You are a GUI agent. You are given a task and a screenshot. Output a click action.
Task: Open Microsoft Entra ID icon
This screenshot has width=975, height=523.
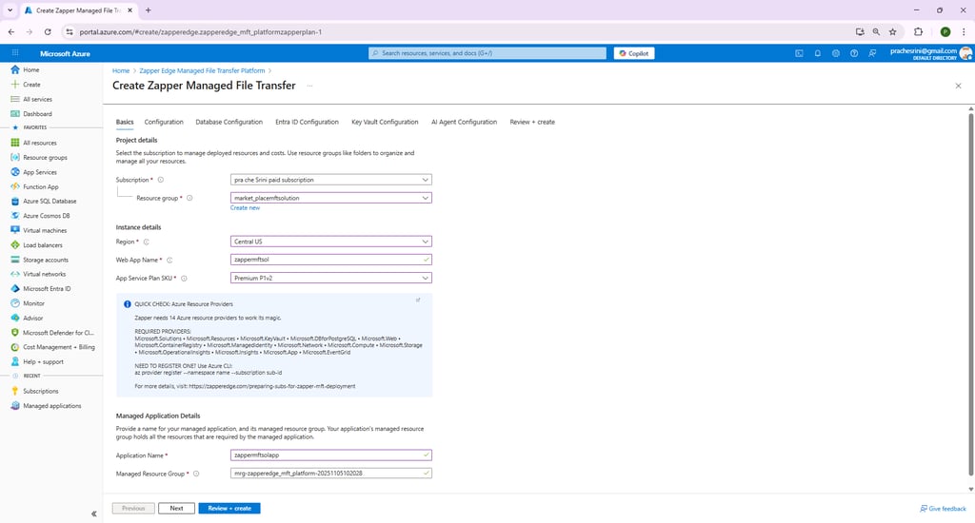click(15, 289)
